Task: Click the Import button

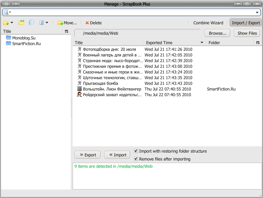Action: pyautogui.click(x=117, y=155)
